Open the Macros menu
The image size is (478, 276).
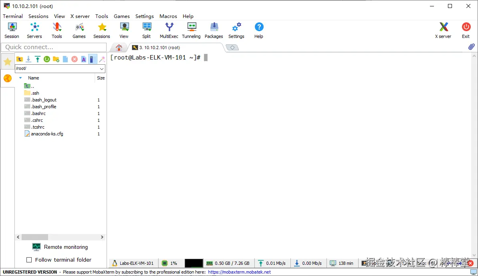168,16
